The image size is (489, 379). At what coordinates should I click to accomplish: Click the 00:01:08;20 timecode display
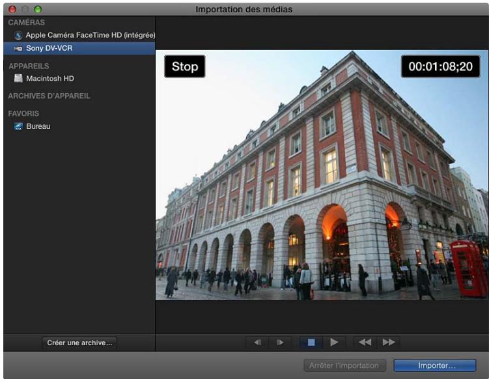tap(440, 66)
